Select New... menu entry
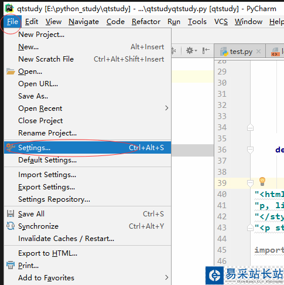The width and height of the screenshot is (284, 285). 87,47
